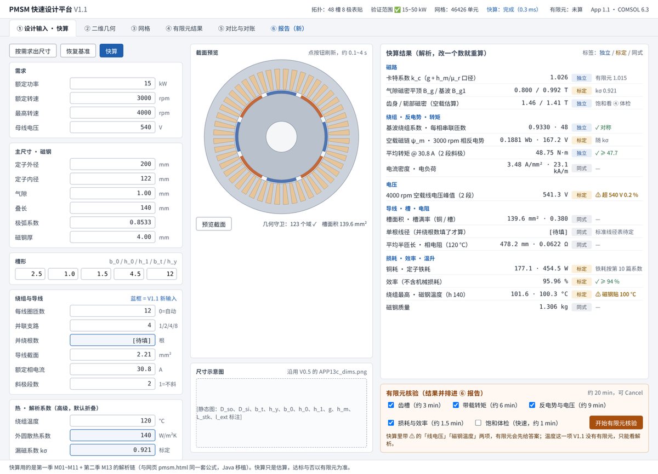
Task: Click the 外圆散热系数 field
Action: click(113, 436)
